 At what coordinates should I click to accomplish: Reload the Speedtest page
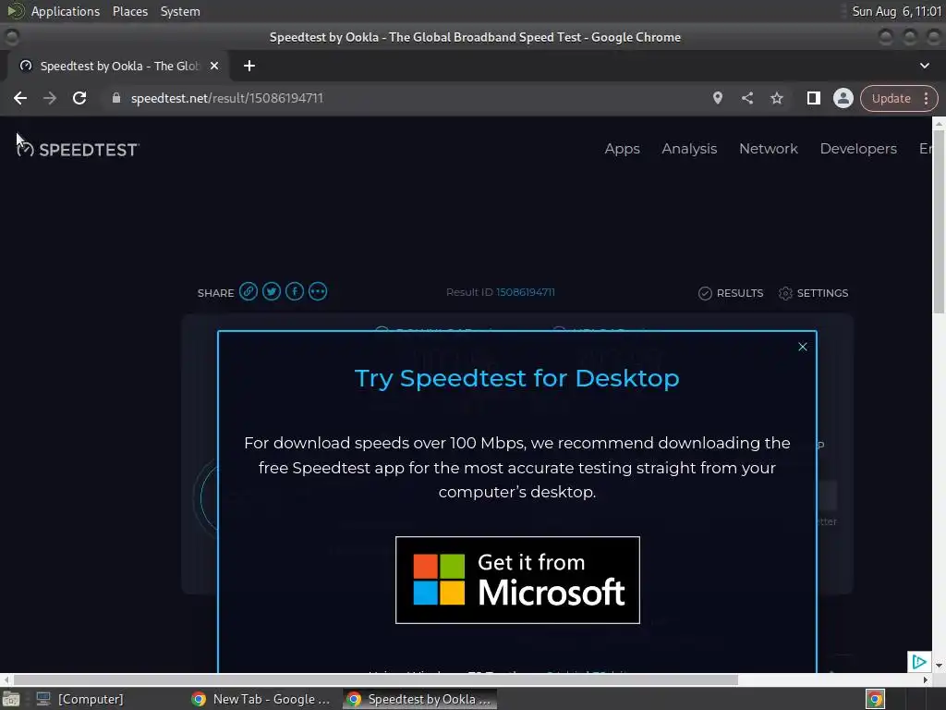79,98
